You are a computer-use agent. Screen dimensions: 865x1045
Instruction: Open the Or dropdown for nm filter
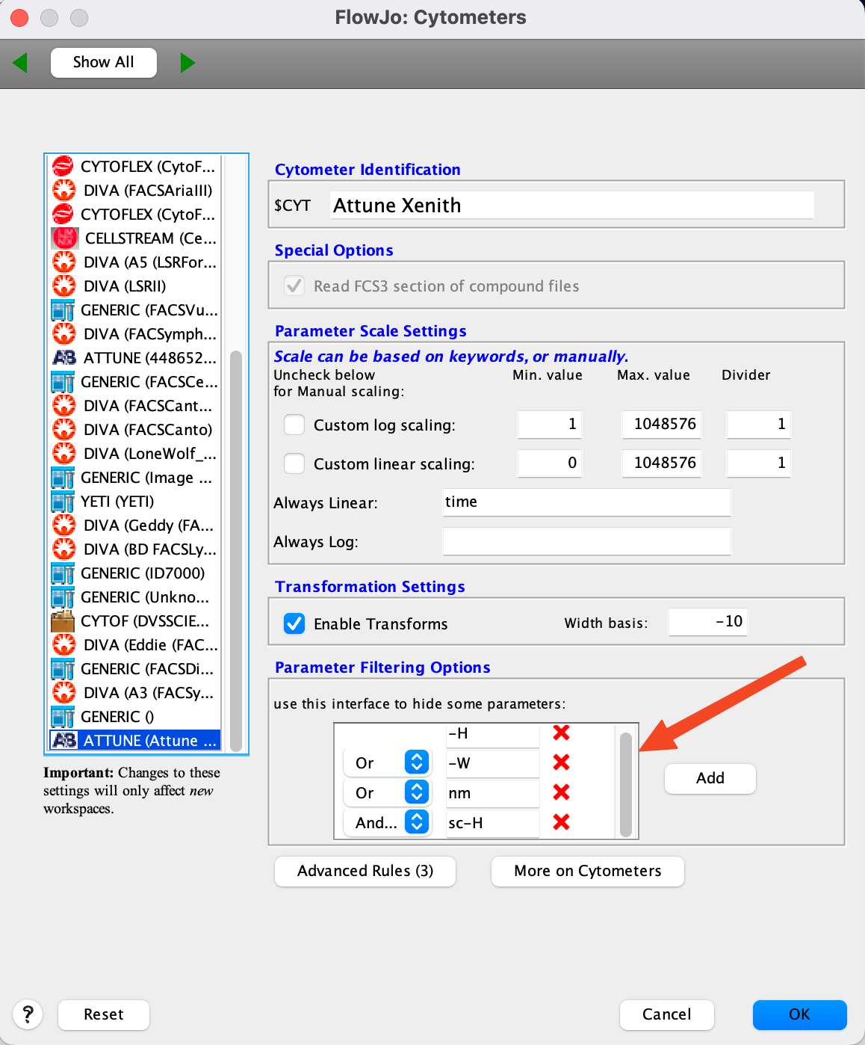pos(416,792)
